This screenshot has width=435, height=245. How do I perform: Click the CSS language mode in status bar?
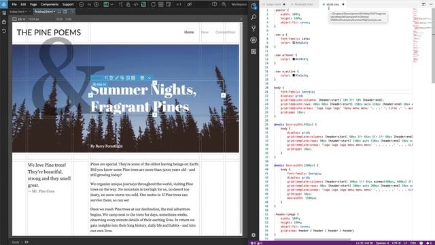point(413,243)
